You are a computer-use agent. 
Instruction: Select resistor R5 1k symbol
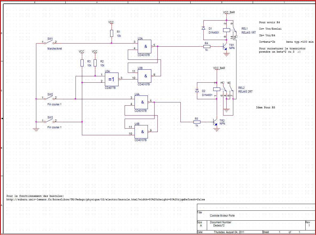pos(197,122)
